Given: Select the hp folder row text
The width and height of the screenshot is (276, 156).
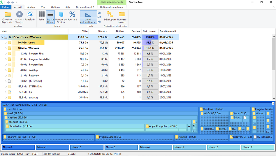Looking at the screenshot, I should click(x=30, y=92).
